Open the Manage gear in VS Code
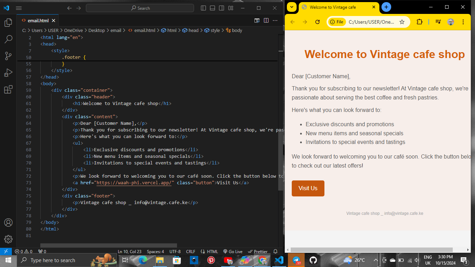This screenshot has width=475, height=267. [x=8, y=239]
